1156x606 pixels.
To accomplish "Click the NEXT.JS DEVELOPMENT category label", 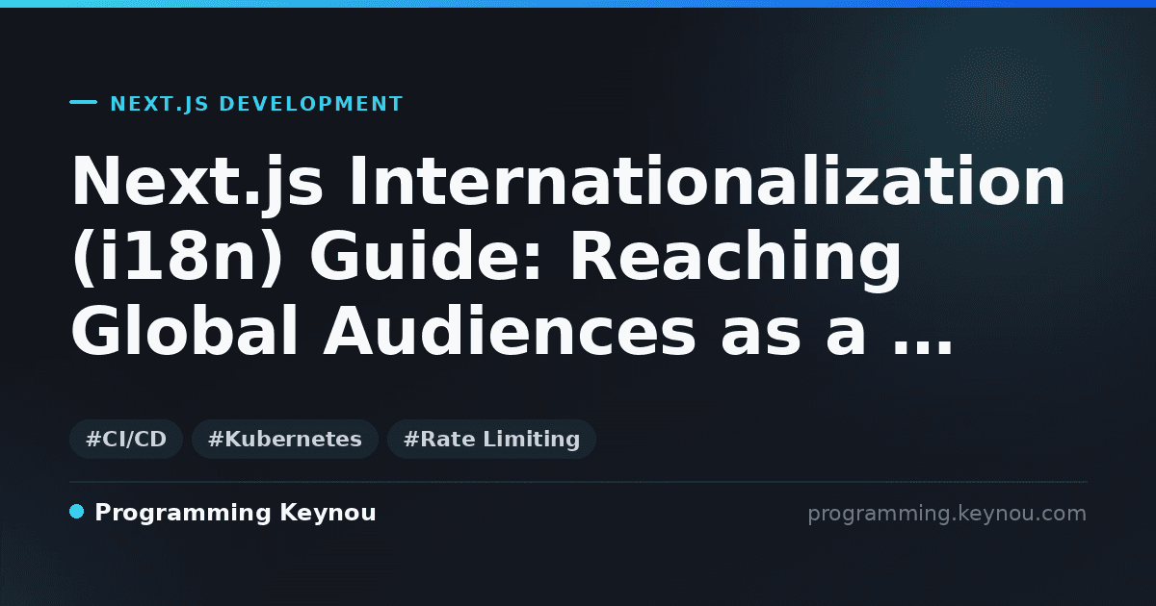I will 256,104.
